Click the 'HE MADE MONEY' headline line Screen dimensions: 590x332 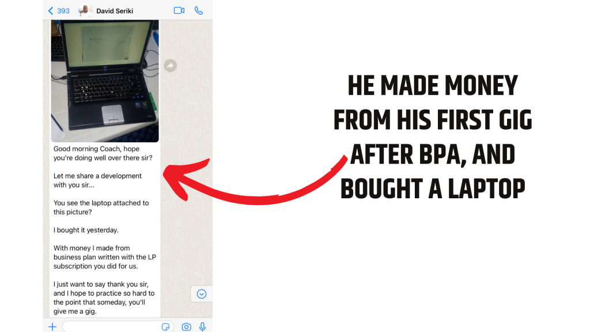[433, 85]
